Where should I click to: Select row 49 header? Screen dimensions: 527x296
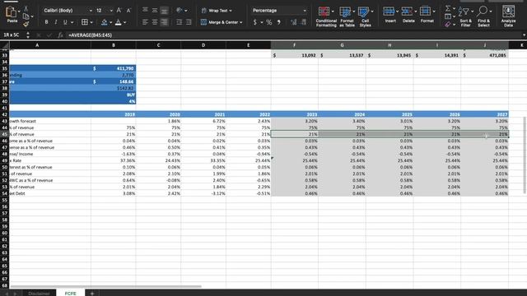pos(5,160)
